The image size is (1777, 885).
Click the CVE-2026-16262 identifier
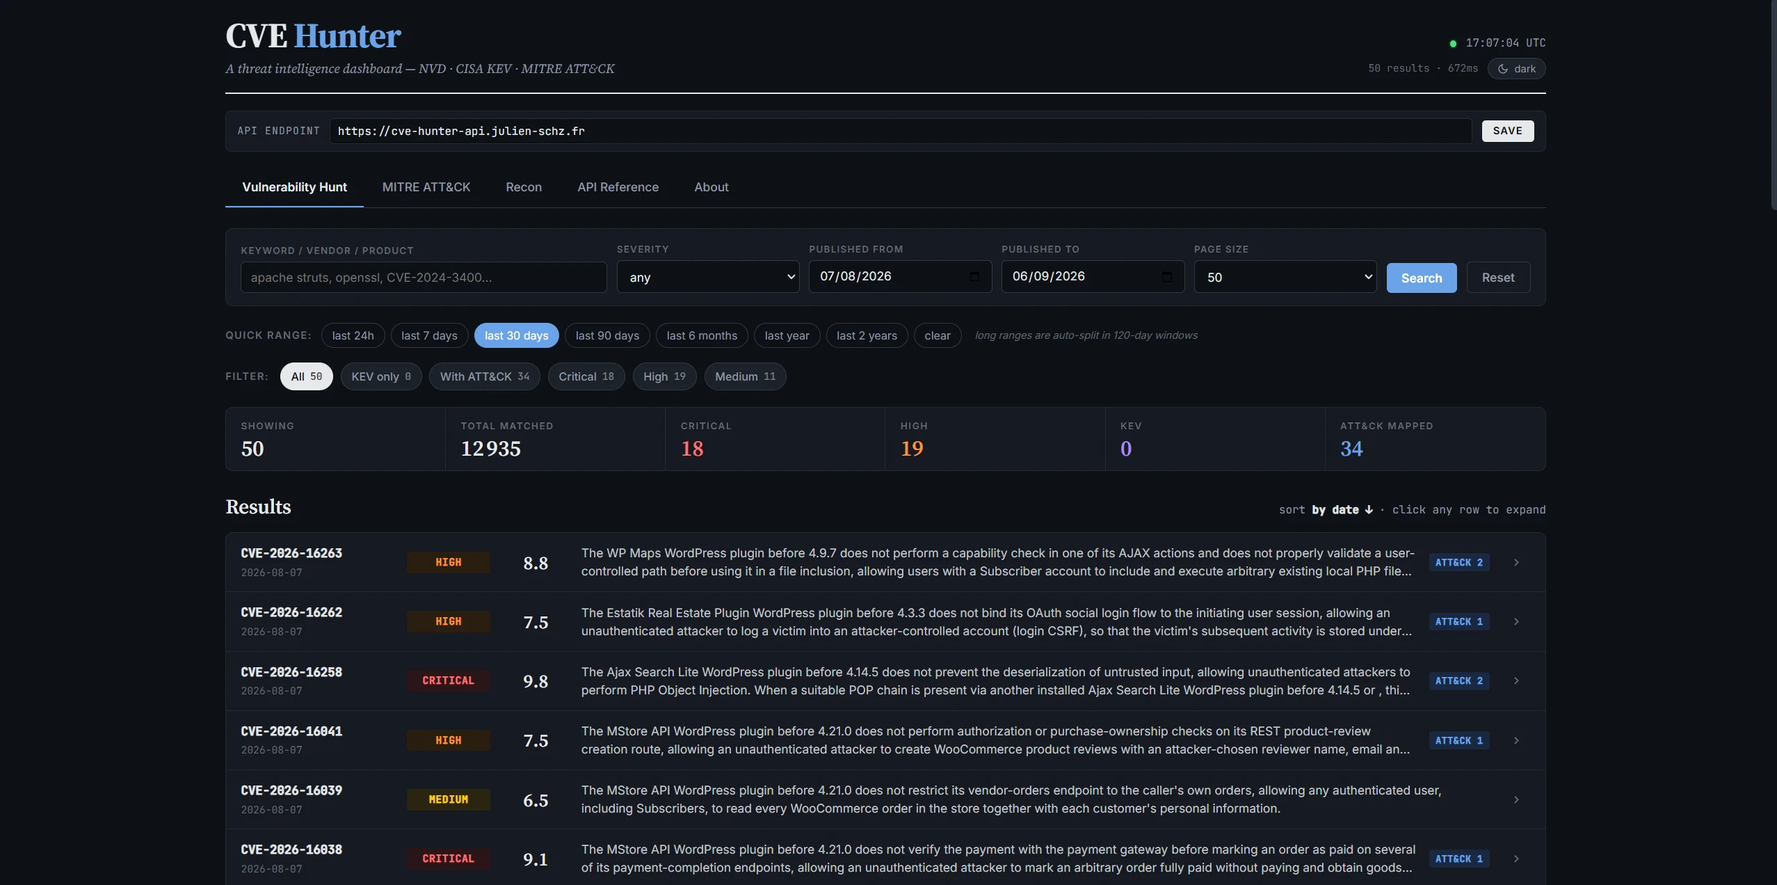[291, 612]
